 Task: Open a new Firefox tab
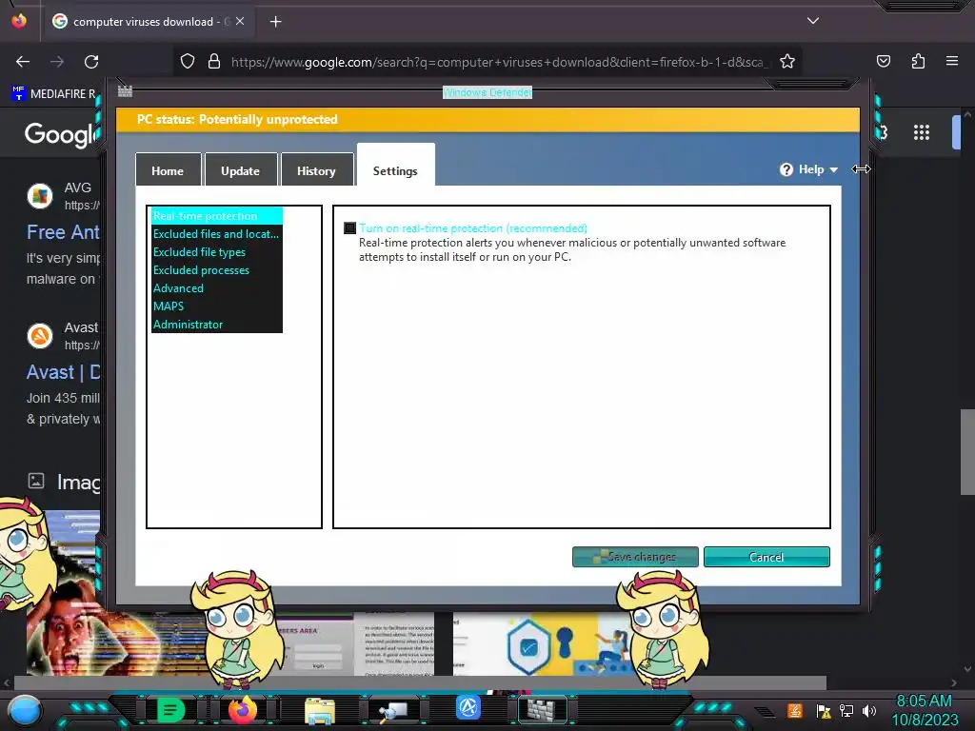[275, 22]
